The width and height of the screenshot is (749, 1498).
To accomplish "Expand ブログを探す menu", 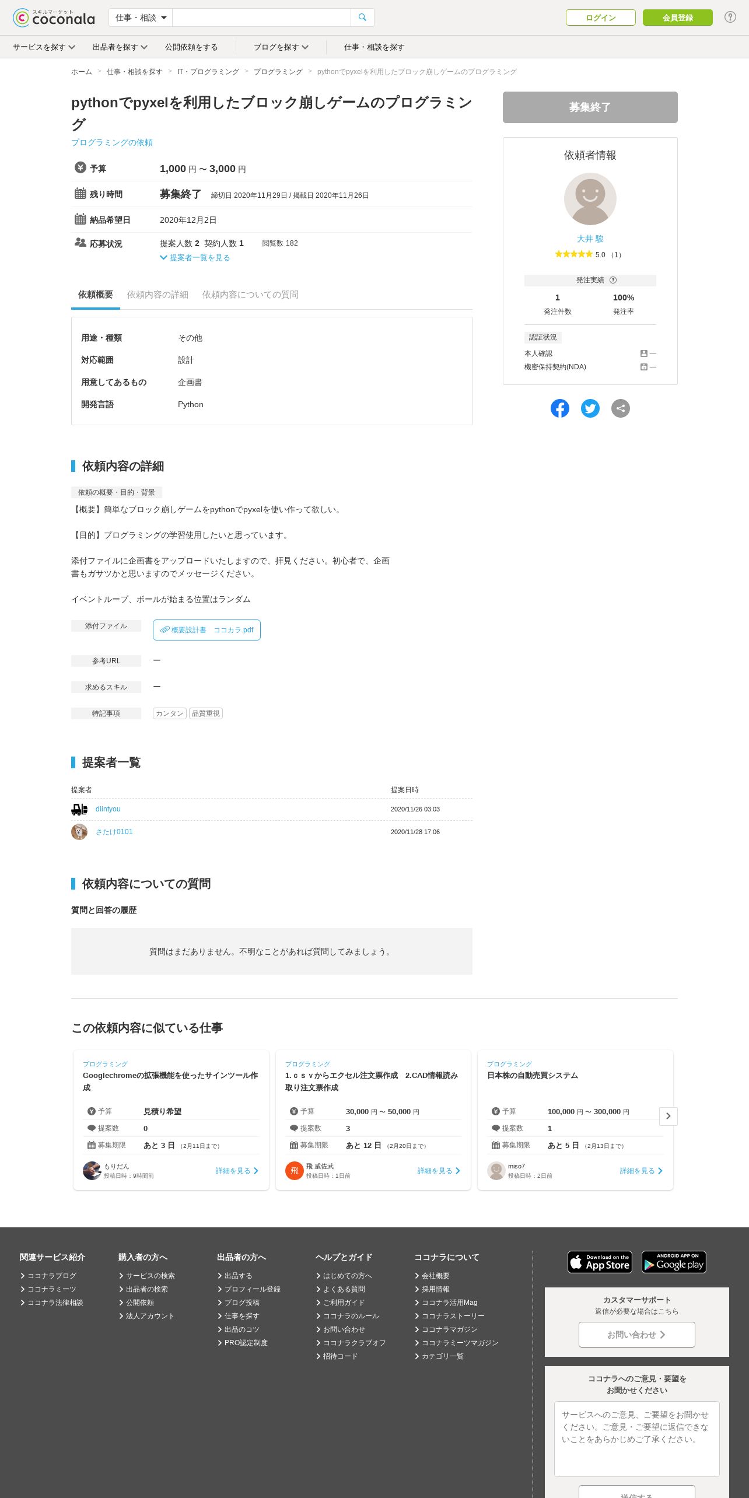I will (281, 47).
